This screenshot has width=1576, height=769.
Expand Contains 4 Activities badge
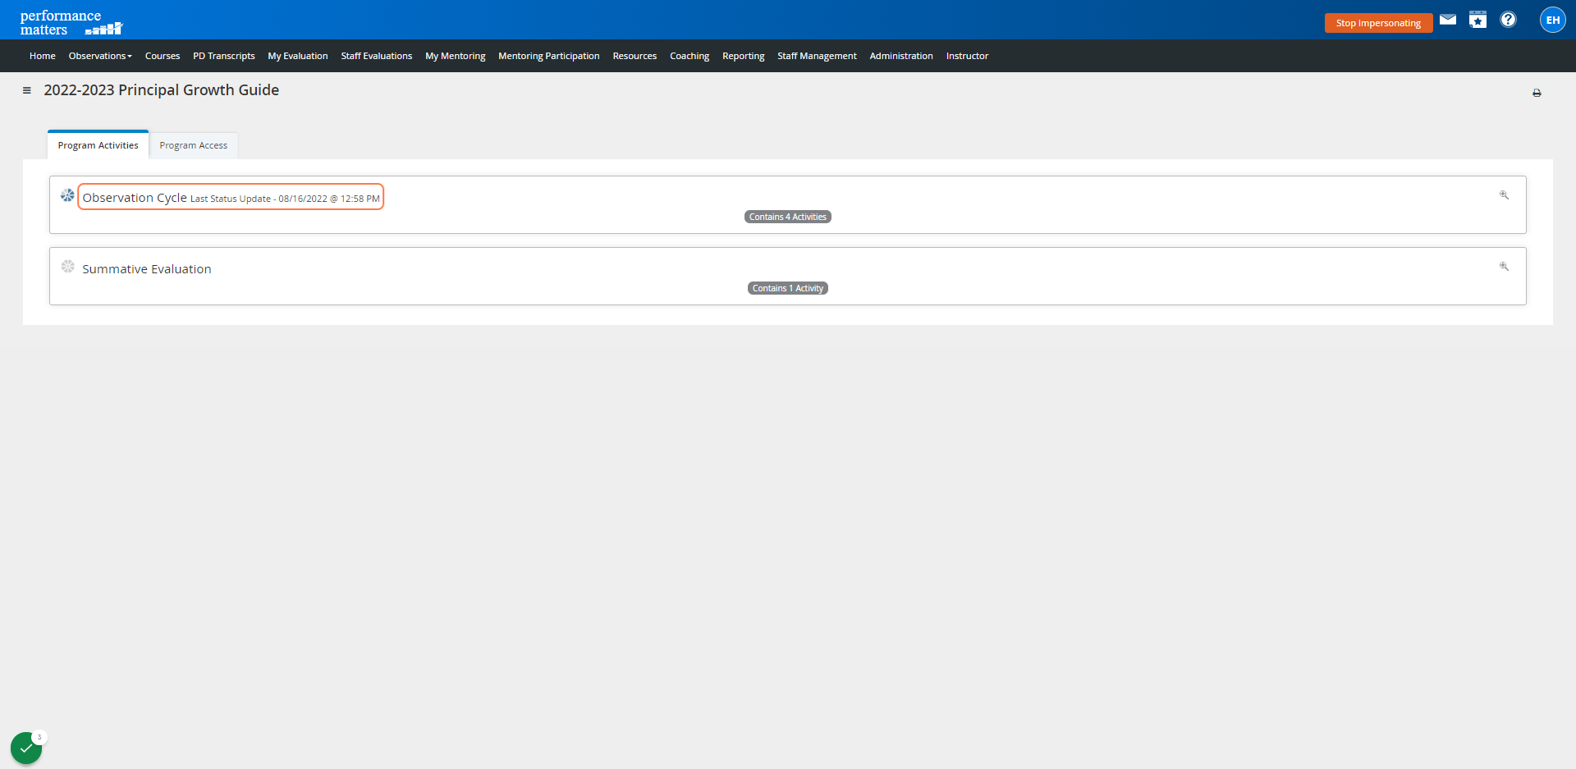pos(788,217)
